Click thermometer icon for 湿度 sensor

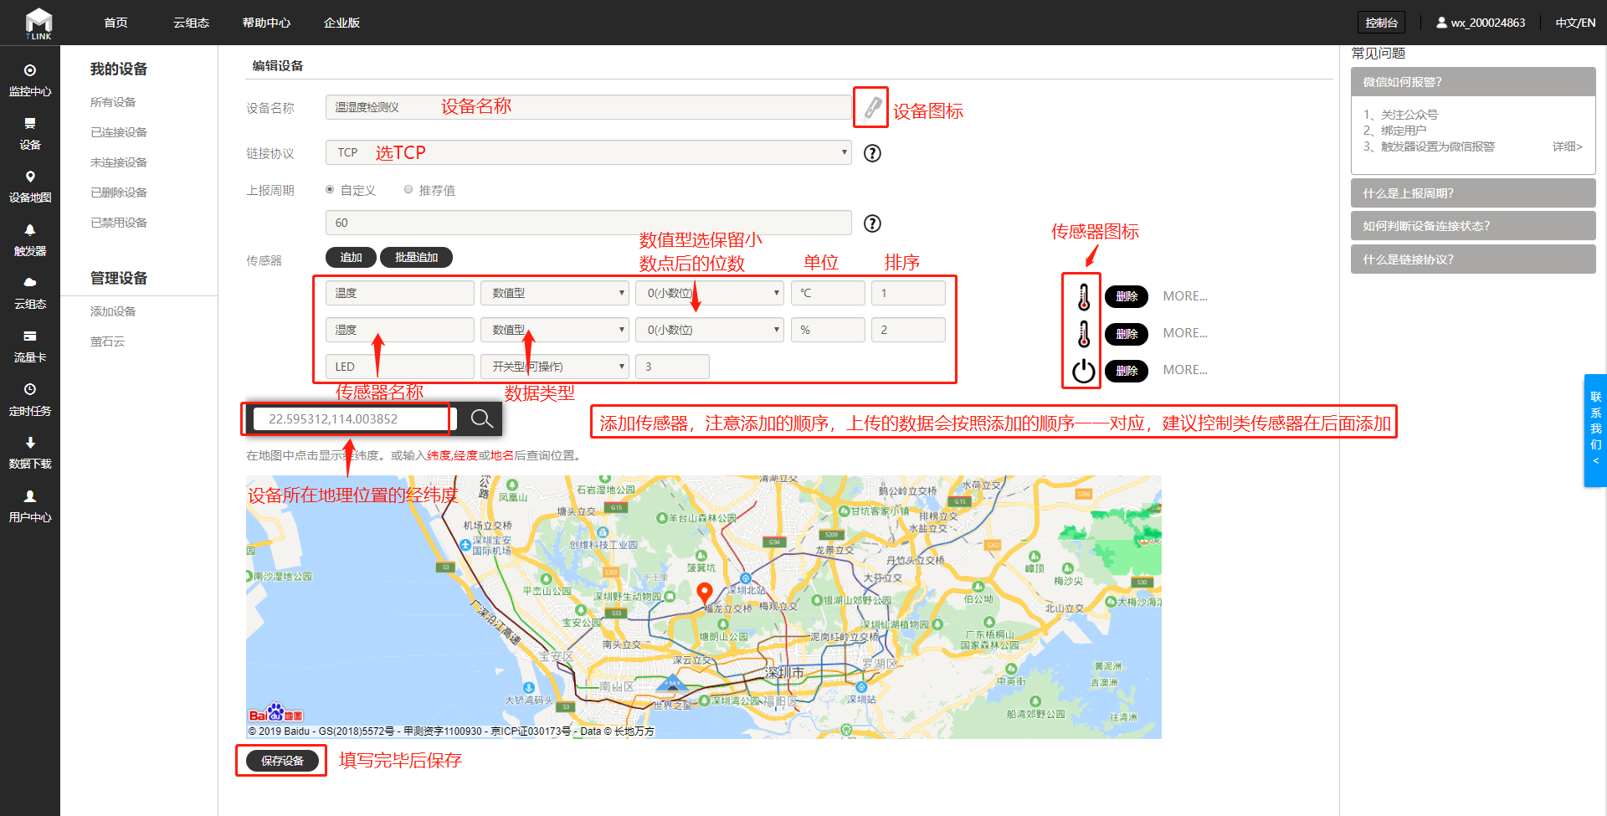(x=1084, y=334)
